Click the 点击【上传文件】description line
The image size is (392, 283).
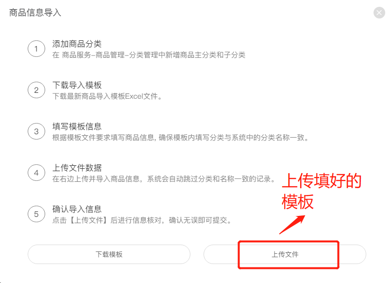pyautogui.click(x=142, y=220)
